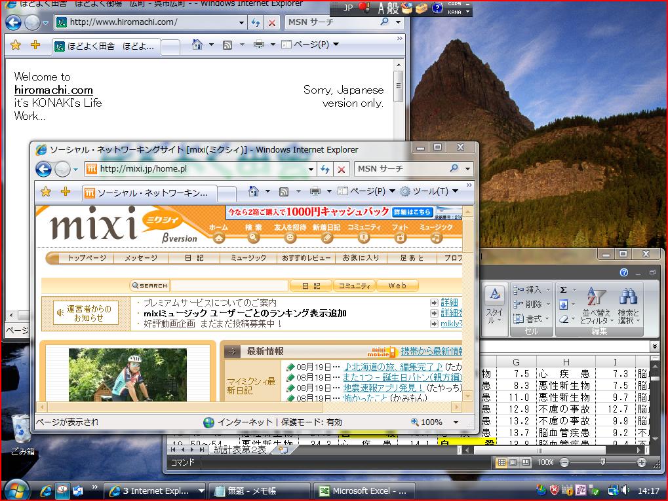Open the Windows Start orb
This screenshot has width=668, height=501.
click(16, 490)
